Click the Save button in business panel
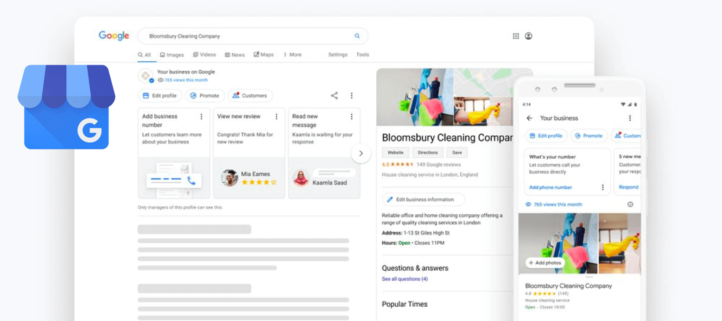722x321 pixels. click(457, 152)
